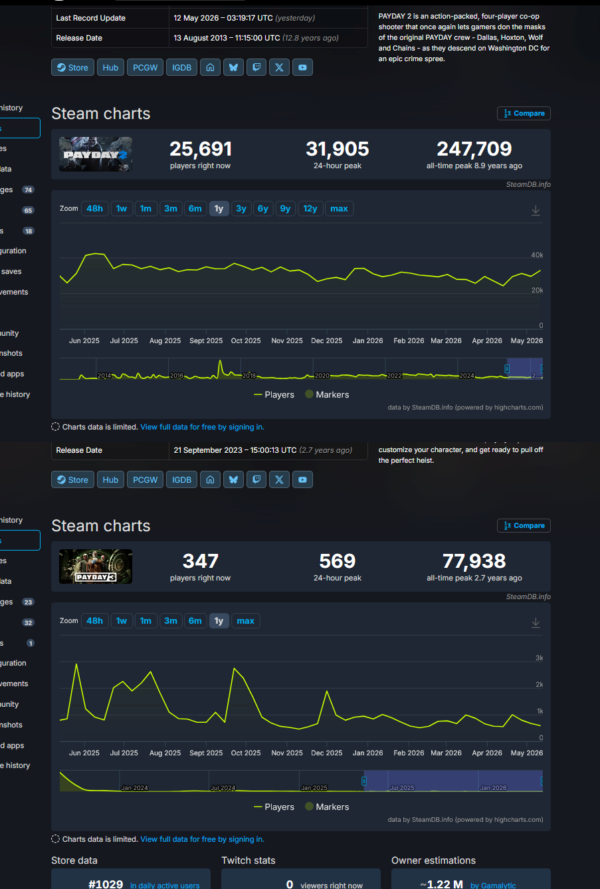Zoom the chart to 3y
The height and width of the screenshot is (889, 600).
241,209
